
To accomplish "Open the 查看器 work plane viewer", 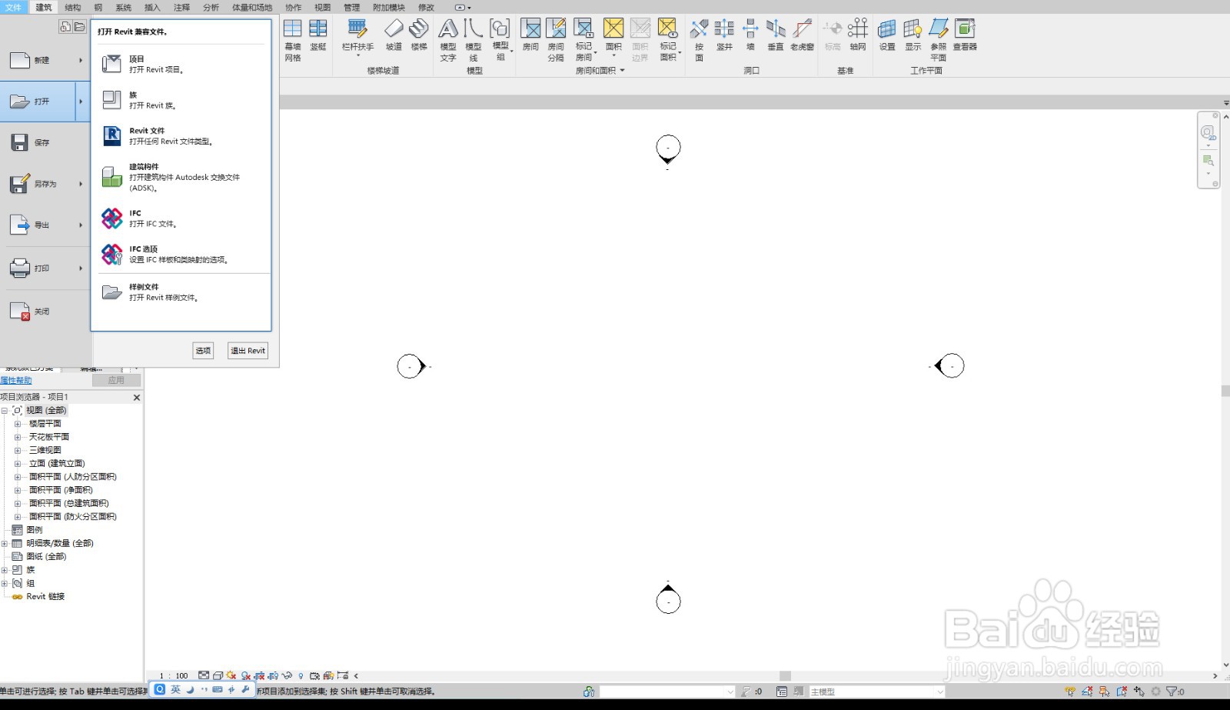I will 965,35.
